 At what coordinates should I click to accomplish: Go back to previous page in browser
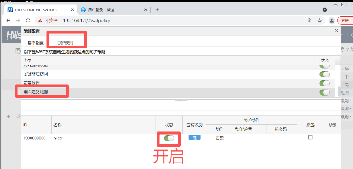8,21
